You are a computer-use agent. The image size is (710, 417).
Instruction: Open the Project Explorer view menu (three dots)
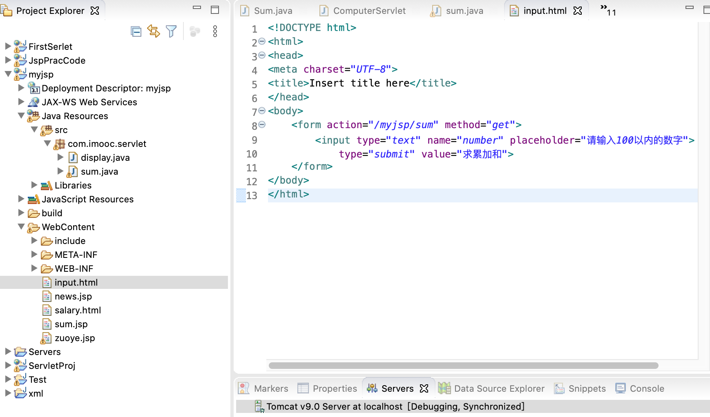215,31
